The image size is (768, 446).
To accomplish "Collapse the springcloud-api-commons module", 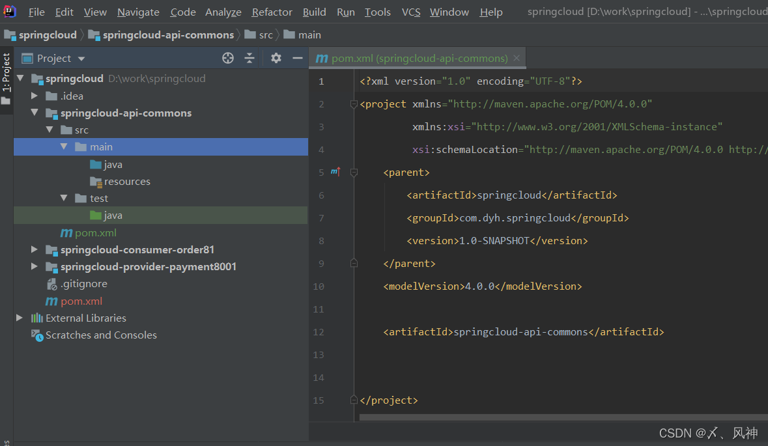I will pyautogui.click(x=35, y=113).
